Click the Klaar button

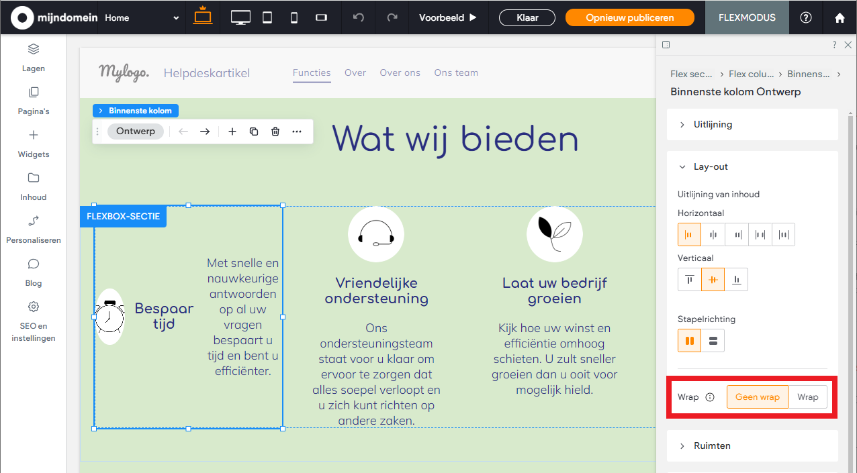pyautogui.click(x=527, y=17)
